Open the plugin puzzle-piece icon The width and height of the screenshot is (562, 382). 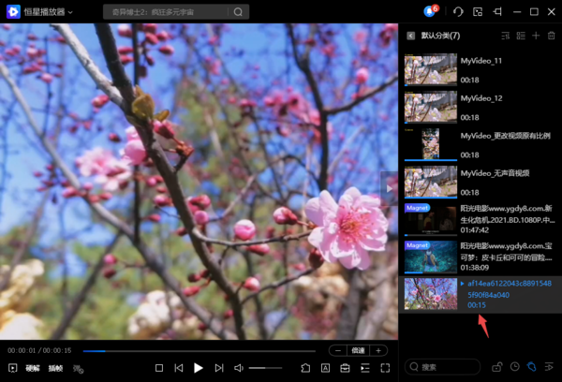pos(305,368)
